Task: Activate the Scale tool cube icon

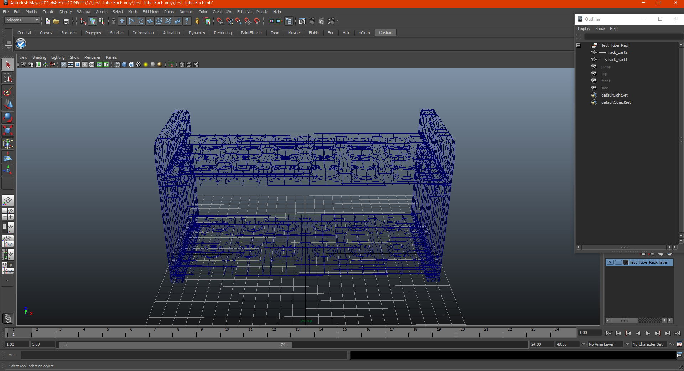Action: (8, 130)
